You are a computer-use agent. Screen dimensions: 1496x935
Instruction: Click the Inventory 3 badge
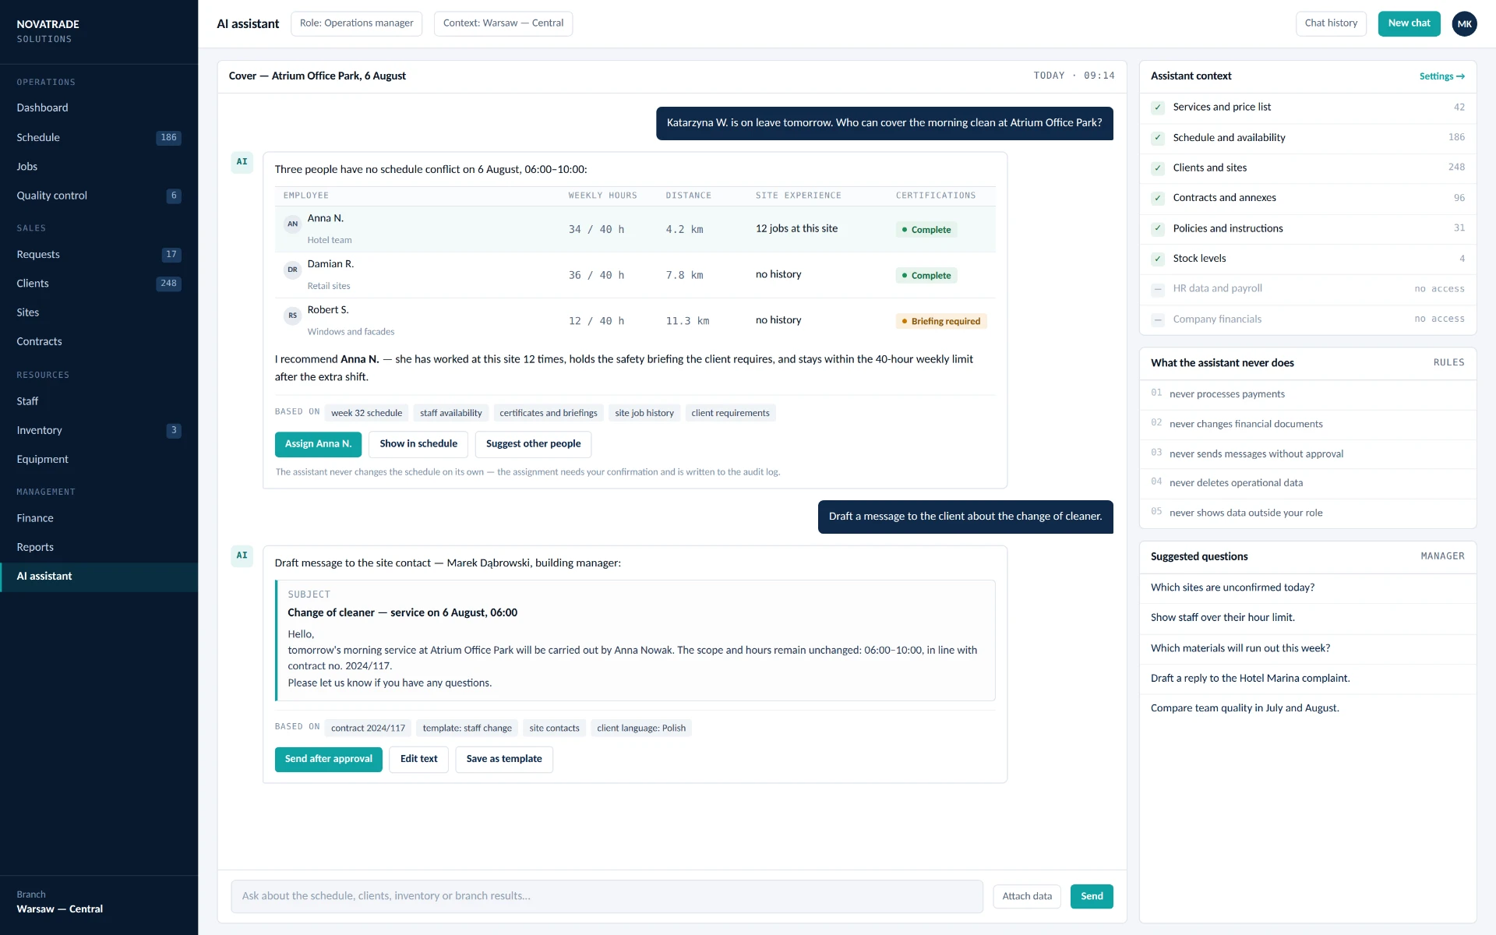[x=174, y=430]
